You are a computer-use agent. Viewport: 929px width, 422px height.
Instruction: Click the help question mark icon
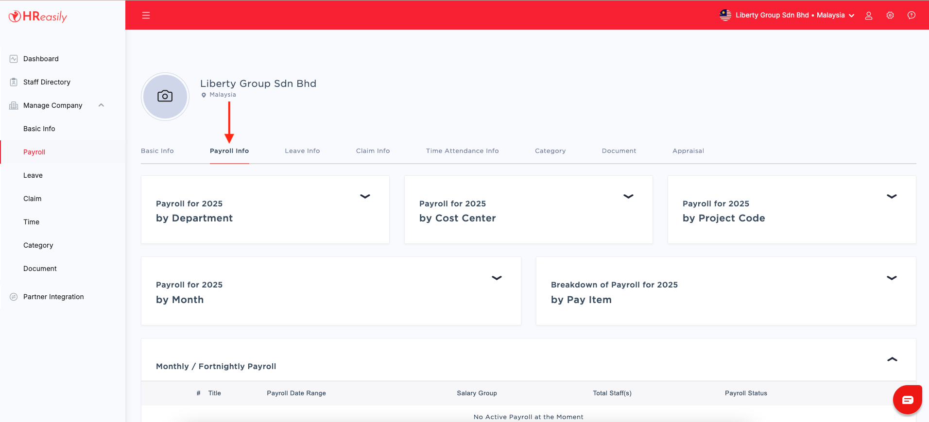click(912, 16)
